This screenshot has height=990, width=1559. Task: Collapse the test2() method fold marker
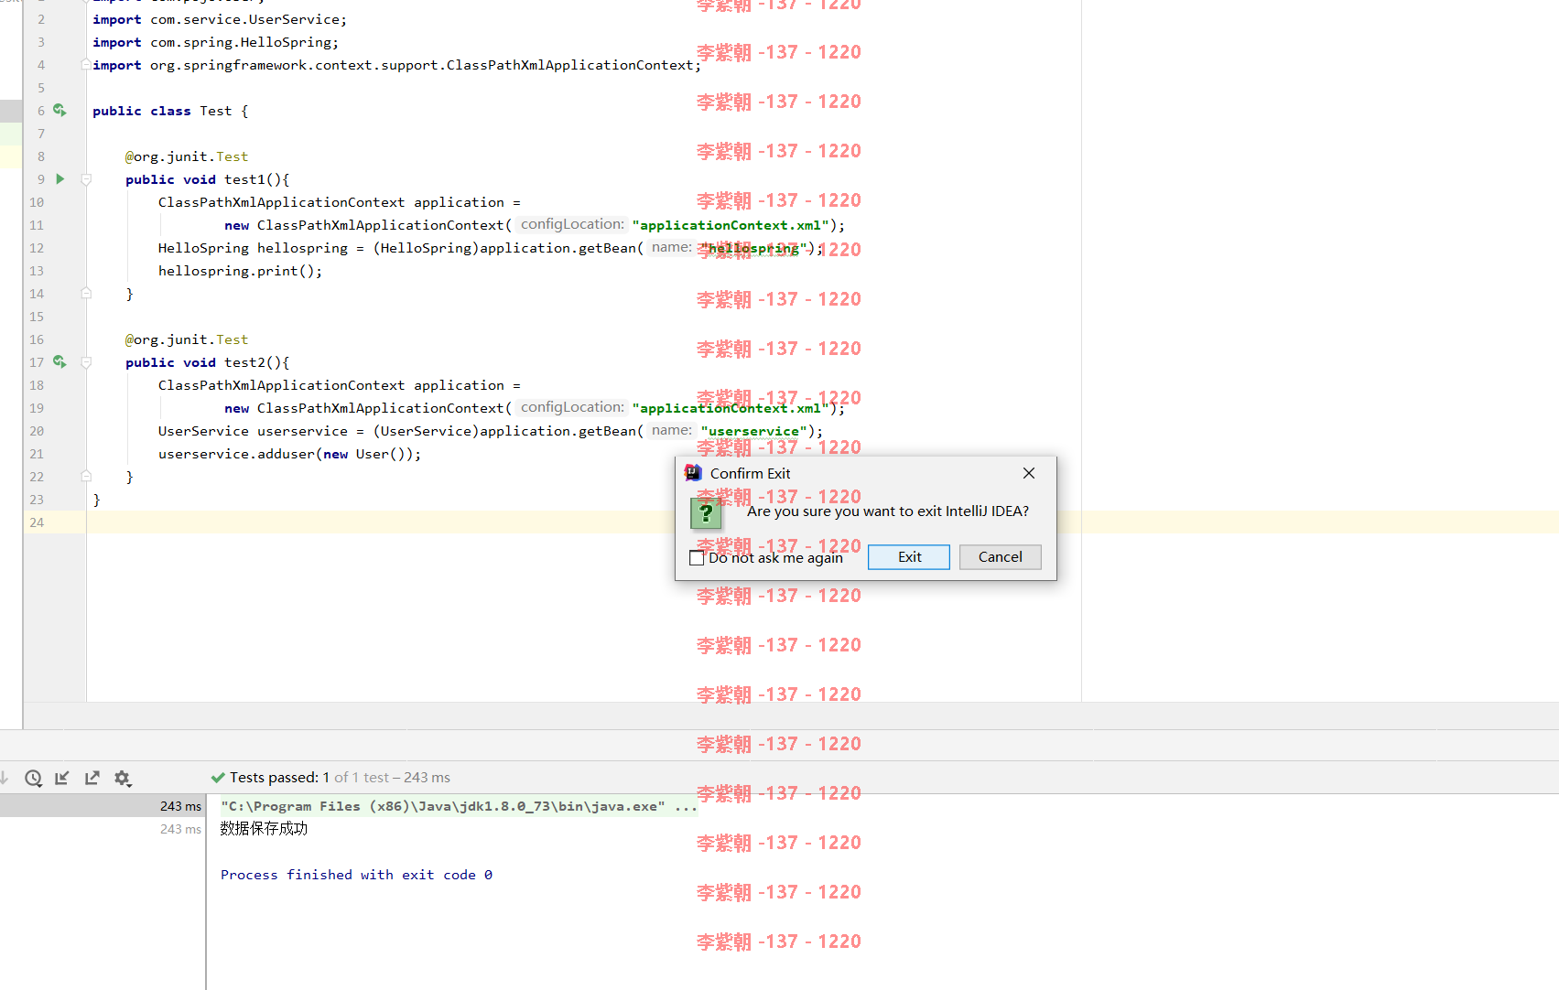86,362
